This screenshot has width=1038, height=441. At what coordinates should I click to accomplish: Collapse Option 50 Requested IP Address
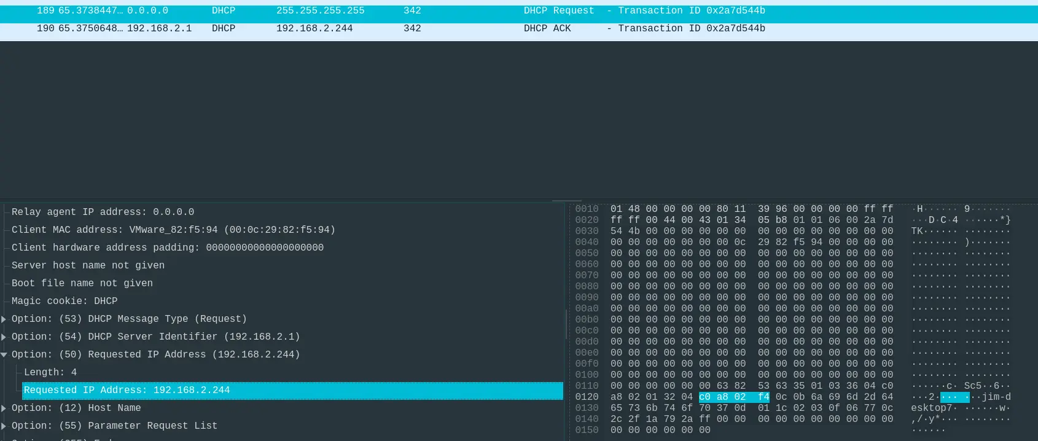[4, 354]
